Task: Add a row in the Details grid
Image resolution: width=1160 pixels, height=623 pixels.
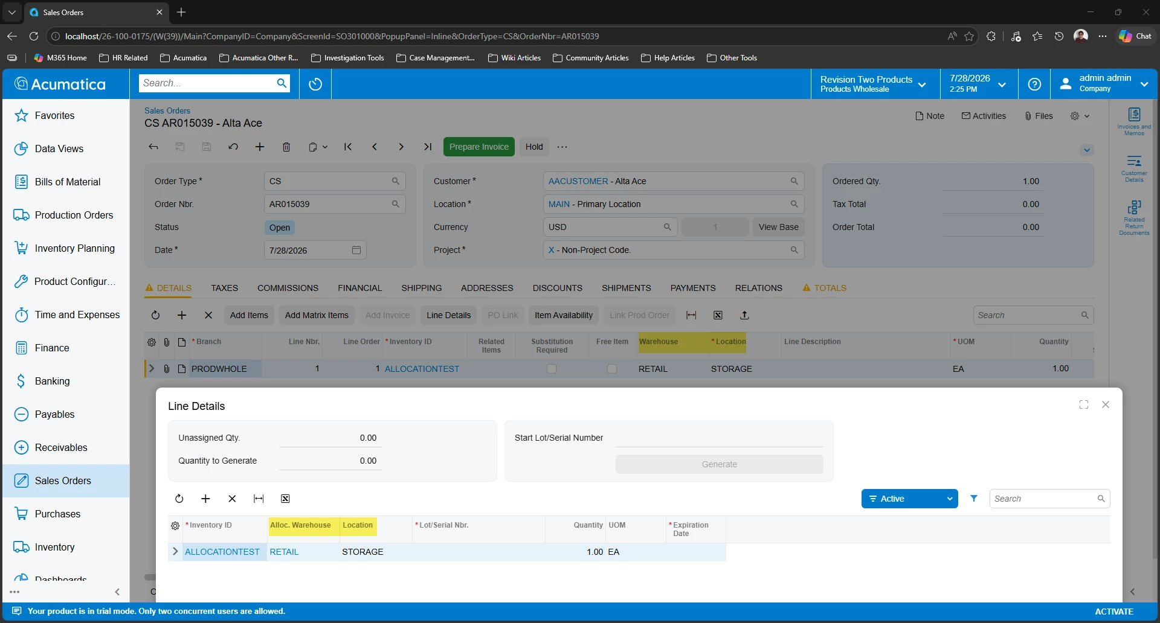Action: (x=182, y=315)
